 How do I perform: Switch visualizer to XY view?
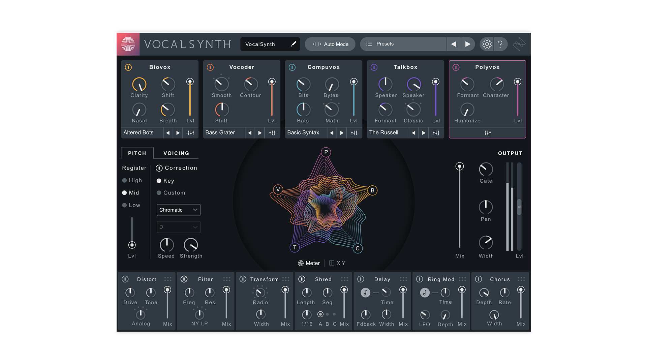(337, 263)
